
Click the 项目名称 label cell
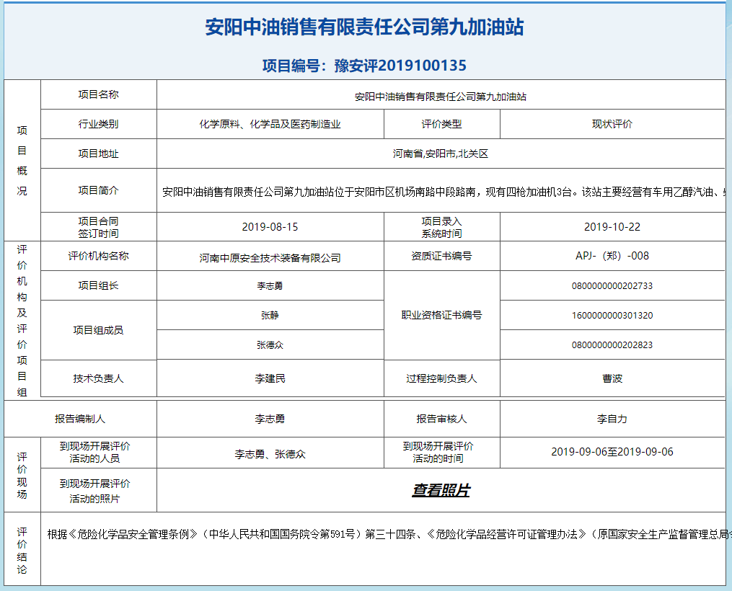click(99, 94)
